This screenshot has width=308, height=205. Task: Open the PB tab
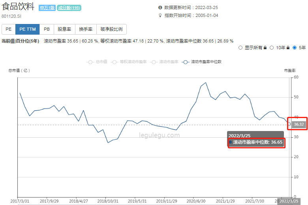[47, 29]
